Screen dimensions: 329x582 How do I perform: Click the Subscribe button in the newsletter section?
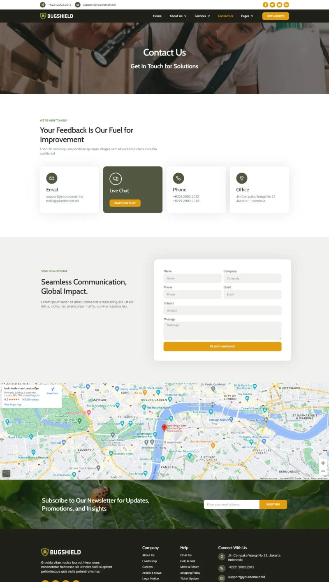(x=273, y=504)
